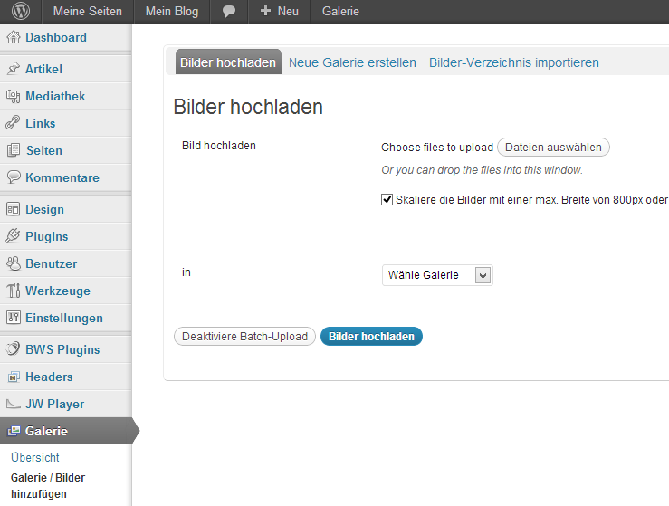669x506 pixels.
Task: Click the blue Bilder hochladen button
Action: tap(372, 337)
